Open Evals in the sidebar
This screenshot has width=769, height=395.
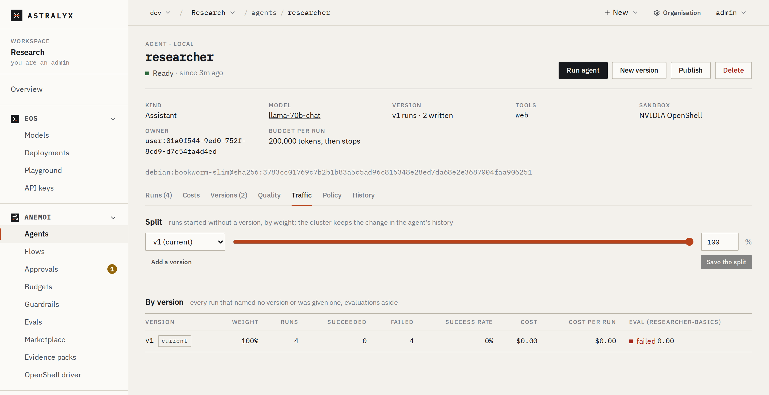[33, 322]
